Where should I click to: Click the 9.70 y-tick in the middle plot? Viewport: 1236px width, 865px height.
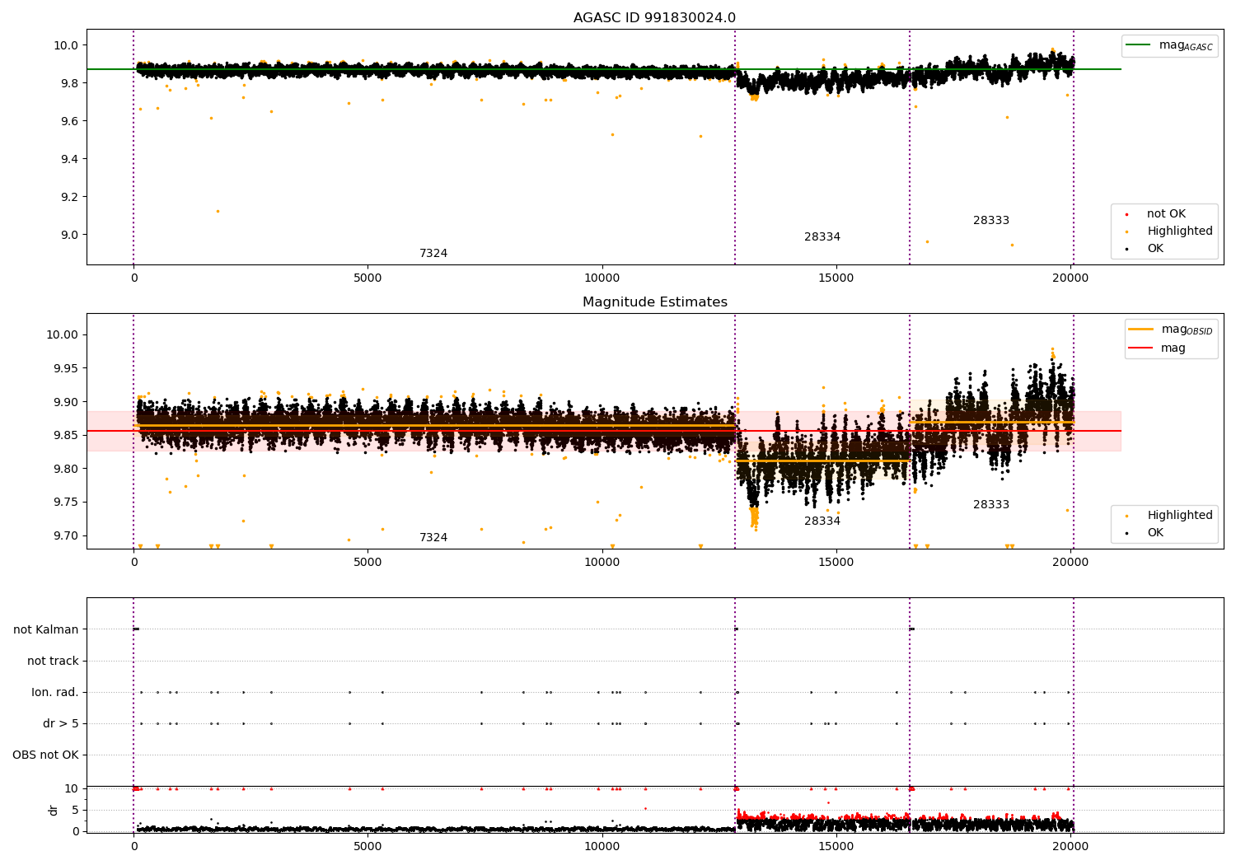(66, 536)
